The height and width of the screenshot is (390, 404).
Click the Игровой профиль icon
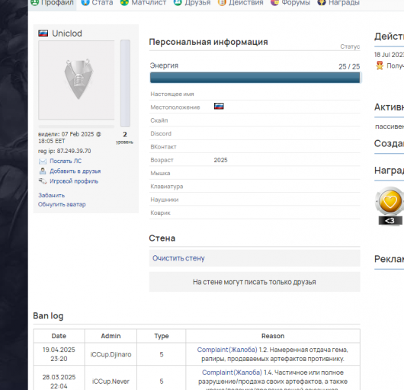pyautogui.click(x=43, y=181)
